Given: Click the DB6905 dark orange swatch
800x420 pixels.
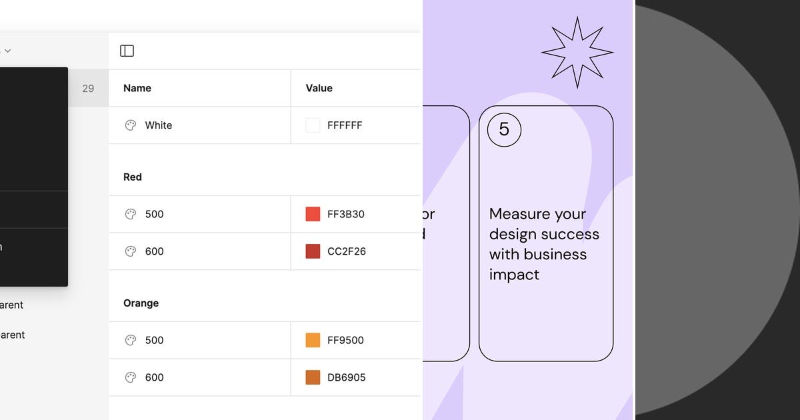Looking at the screenshot, I should [312, 377].
